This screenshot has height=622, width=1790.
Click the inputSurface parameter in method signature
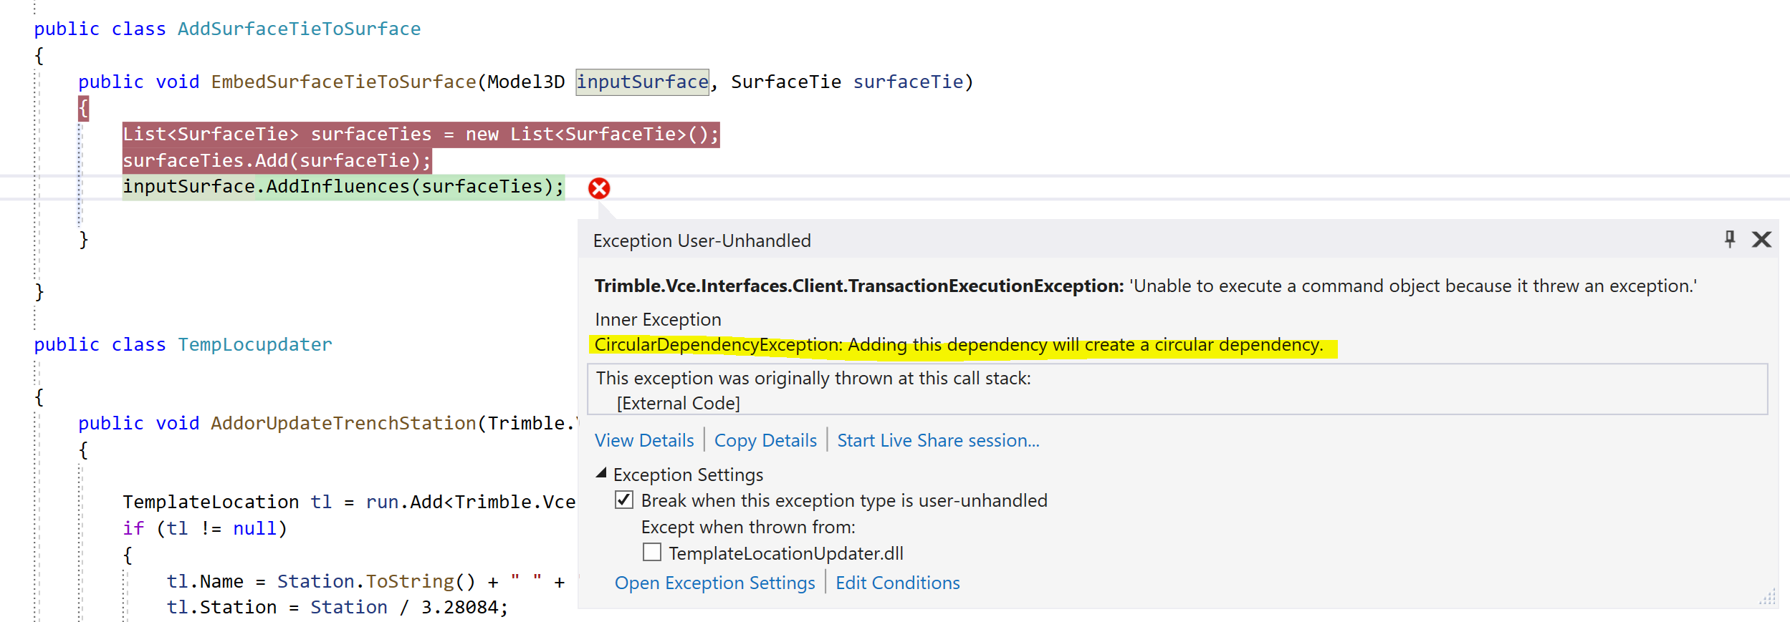[642, 82]
